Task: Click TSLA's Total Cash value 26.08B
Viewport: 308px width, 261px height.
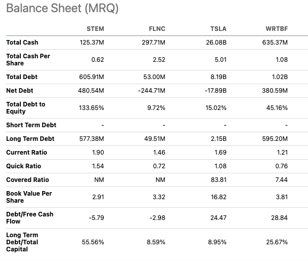Action: point(216,43)
